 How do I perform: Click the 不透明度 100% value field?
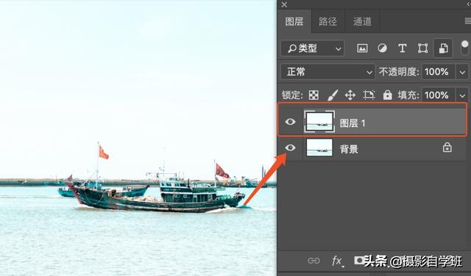(439, 72)
